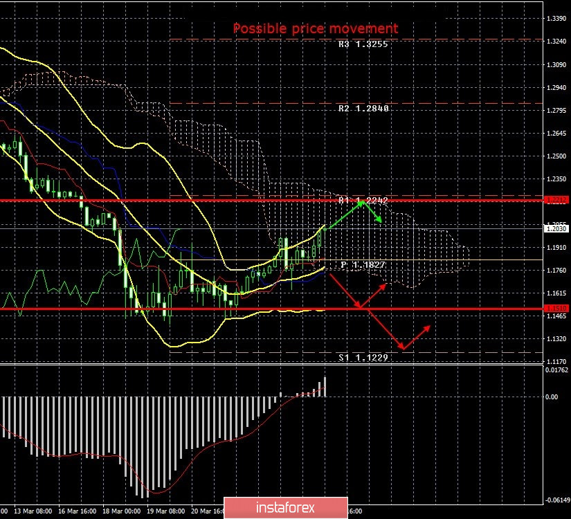The image size is (571, 519).
Task: Click the 16 Mar 16:00 time label
Action: (78, 511)
